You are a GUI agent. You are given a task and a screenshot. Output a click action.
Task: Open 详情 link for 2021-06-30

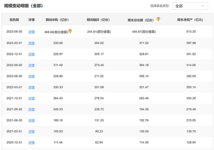[x=32, y=121]
